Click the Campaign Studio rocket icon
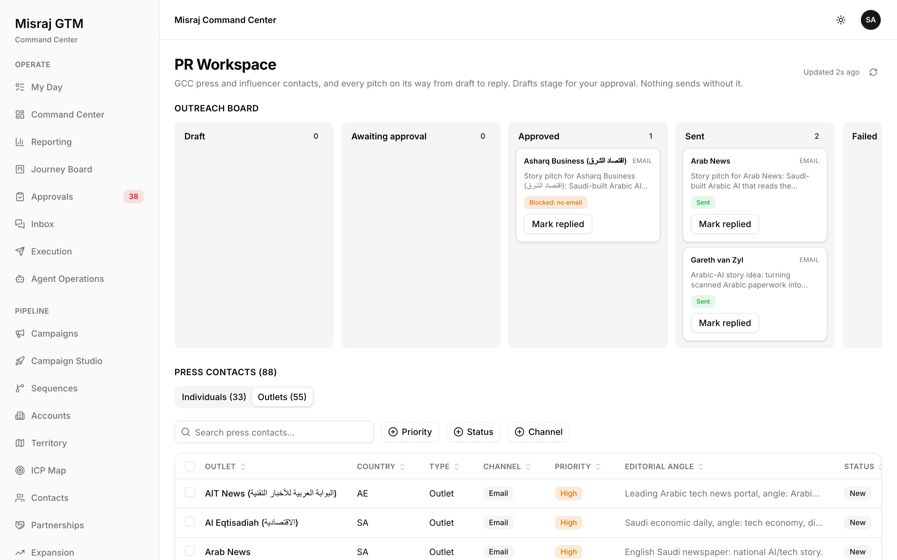Viewport: 897px width, 560px height. click(x=20, y=361)
